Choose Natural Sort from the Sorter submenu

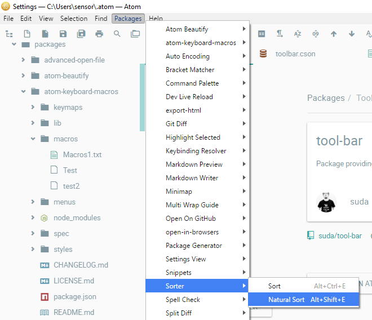(303, 300)
